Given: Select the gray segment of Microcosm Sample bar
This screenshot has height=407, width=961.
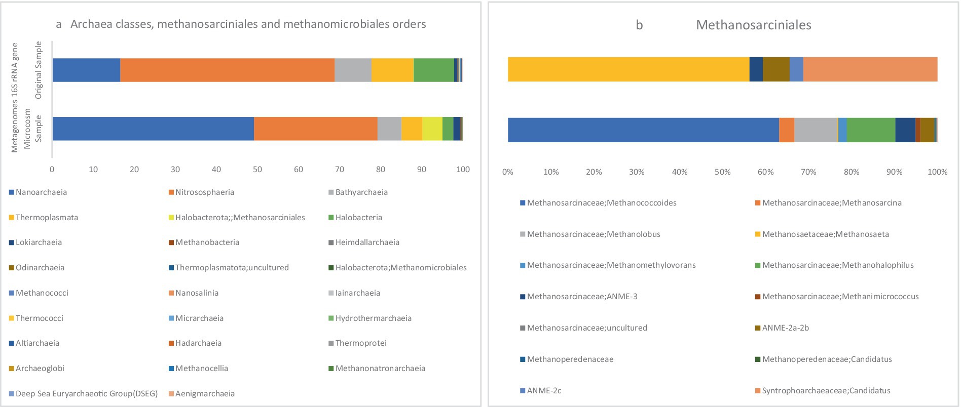Looking at the screenshot, I should pyautogui.click(x=389, y=129).
